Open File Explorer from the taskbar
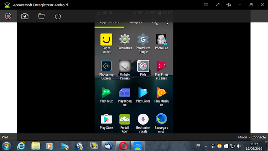 (36, 146)
